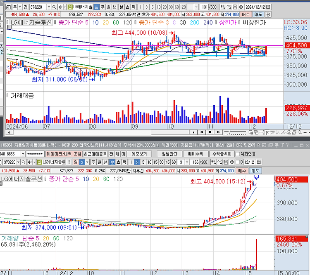Select the 120 interval in upper chart
Image resolution: width=310 pixels, height=275 pixels.
pyautogui.click(x=183, y=7)
